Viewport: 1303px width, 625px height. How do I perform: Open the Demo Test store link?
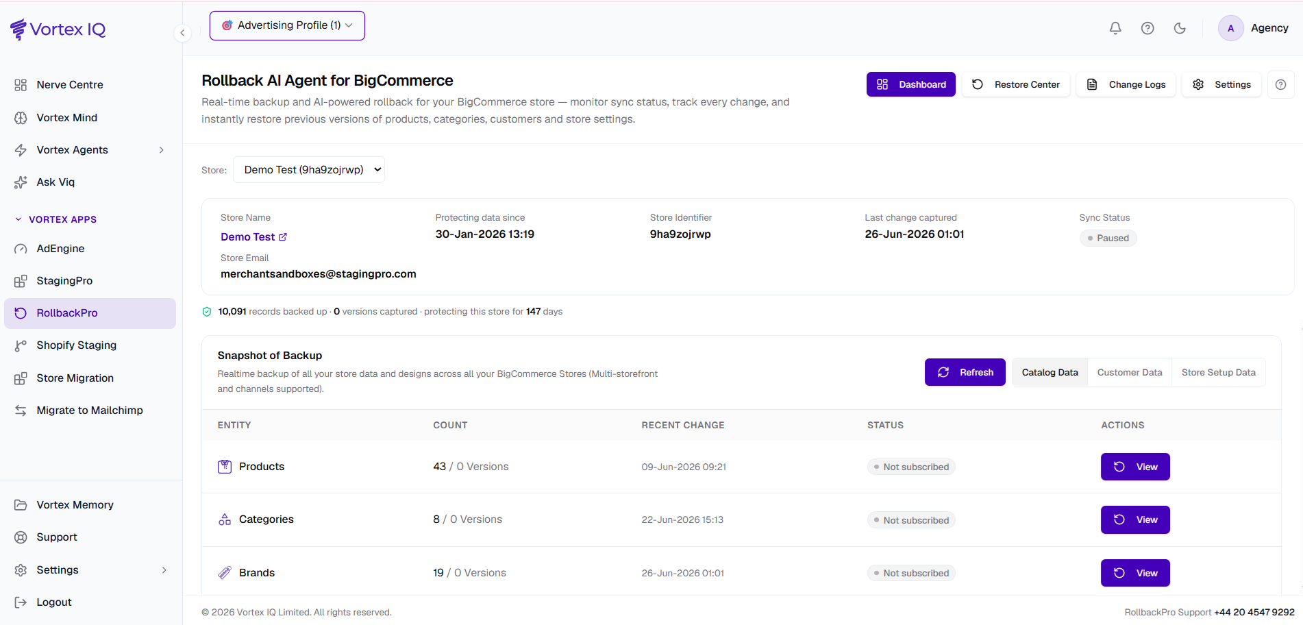[253, 237]
